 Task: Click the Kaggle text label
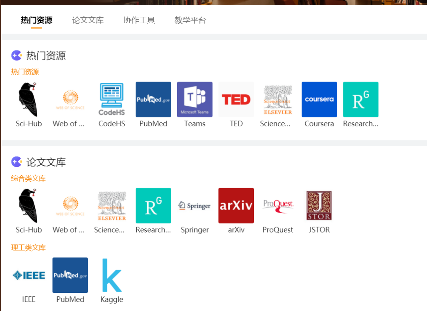pos(111,299)
